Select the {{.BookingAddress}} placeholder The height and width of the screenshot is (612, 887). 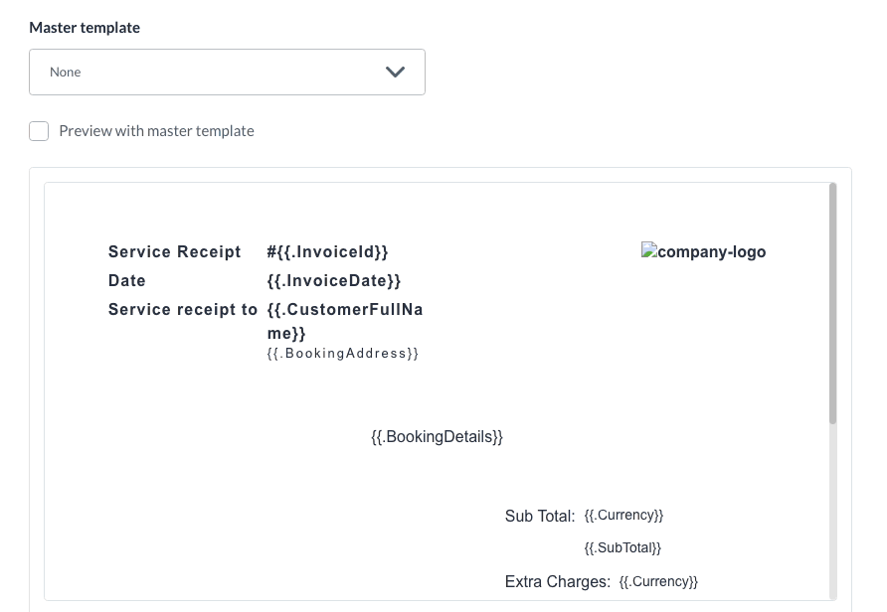tap(343, 354)
